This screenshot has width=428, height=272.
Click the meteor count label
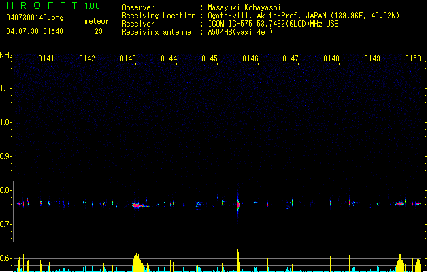(x=97, y=21)
